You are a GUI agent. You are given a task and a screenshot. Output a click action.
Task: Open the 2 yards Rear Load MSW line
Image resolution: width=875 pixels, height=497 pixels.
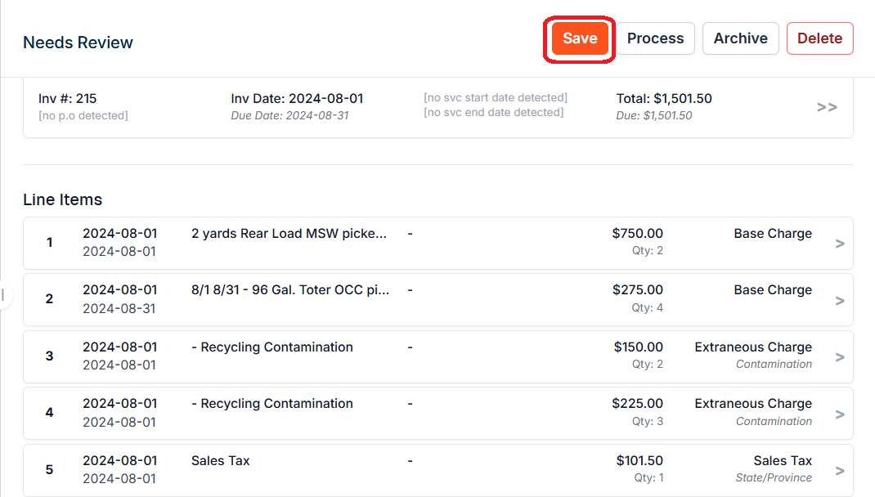pos(289,234)
